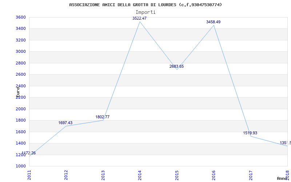Image resolution: width=291 pixels, height=182 pixels.
Task: Click the Anno x-axis title
Action: pos(282,178)
